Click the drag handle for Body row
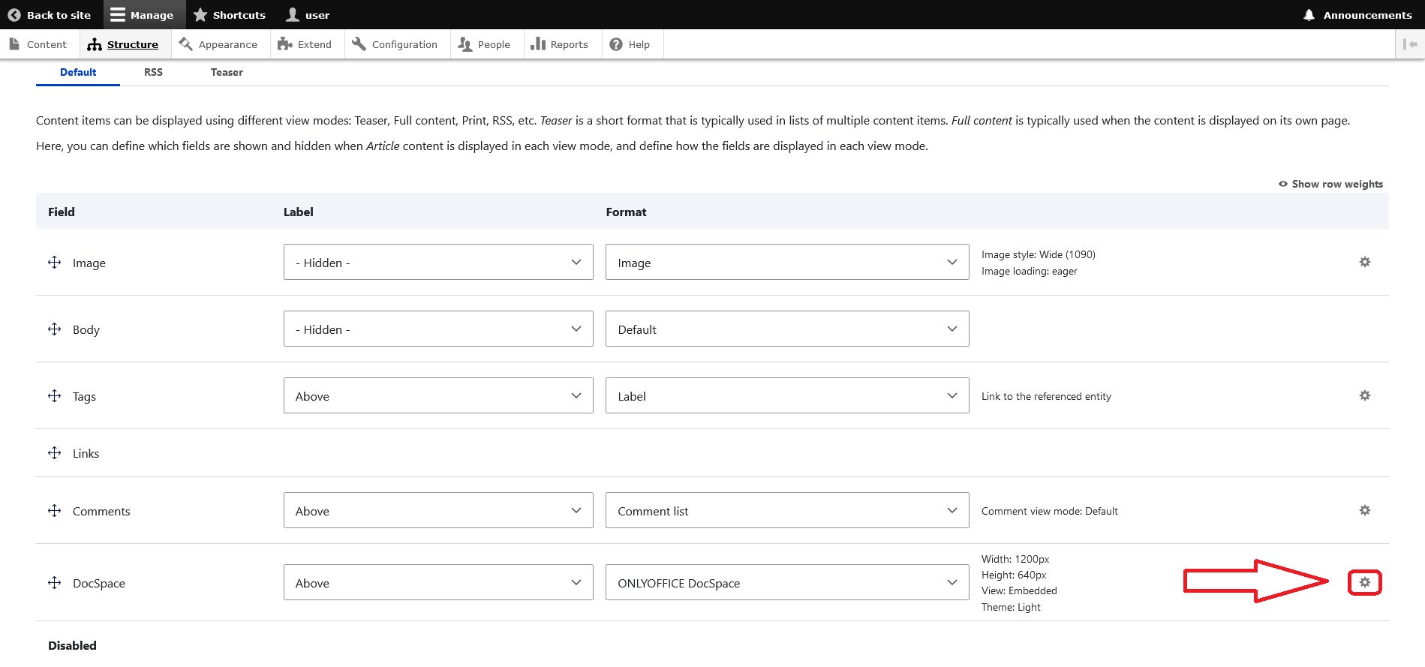The width and height of the screenshot is (1425, 667). point(55,329)
